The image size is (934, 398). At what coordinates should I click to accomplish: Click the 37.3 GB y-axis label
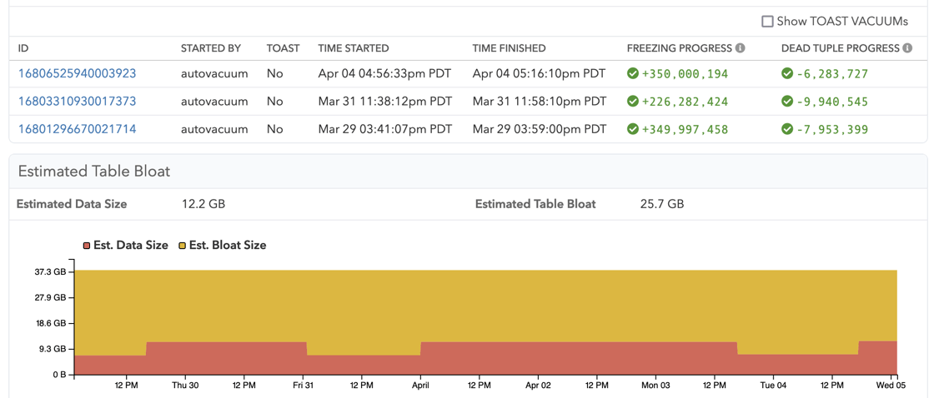[50, 272]
